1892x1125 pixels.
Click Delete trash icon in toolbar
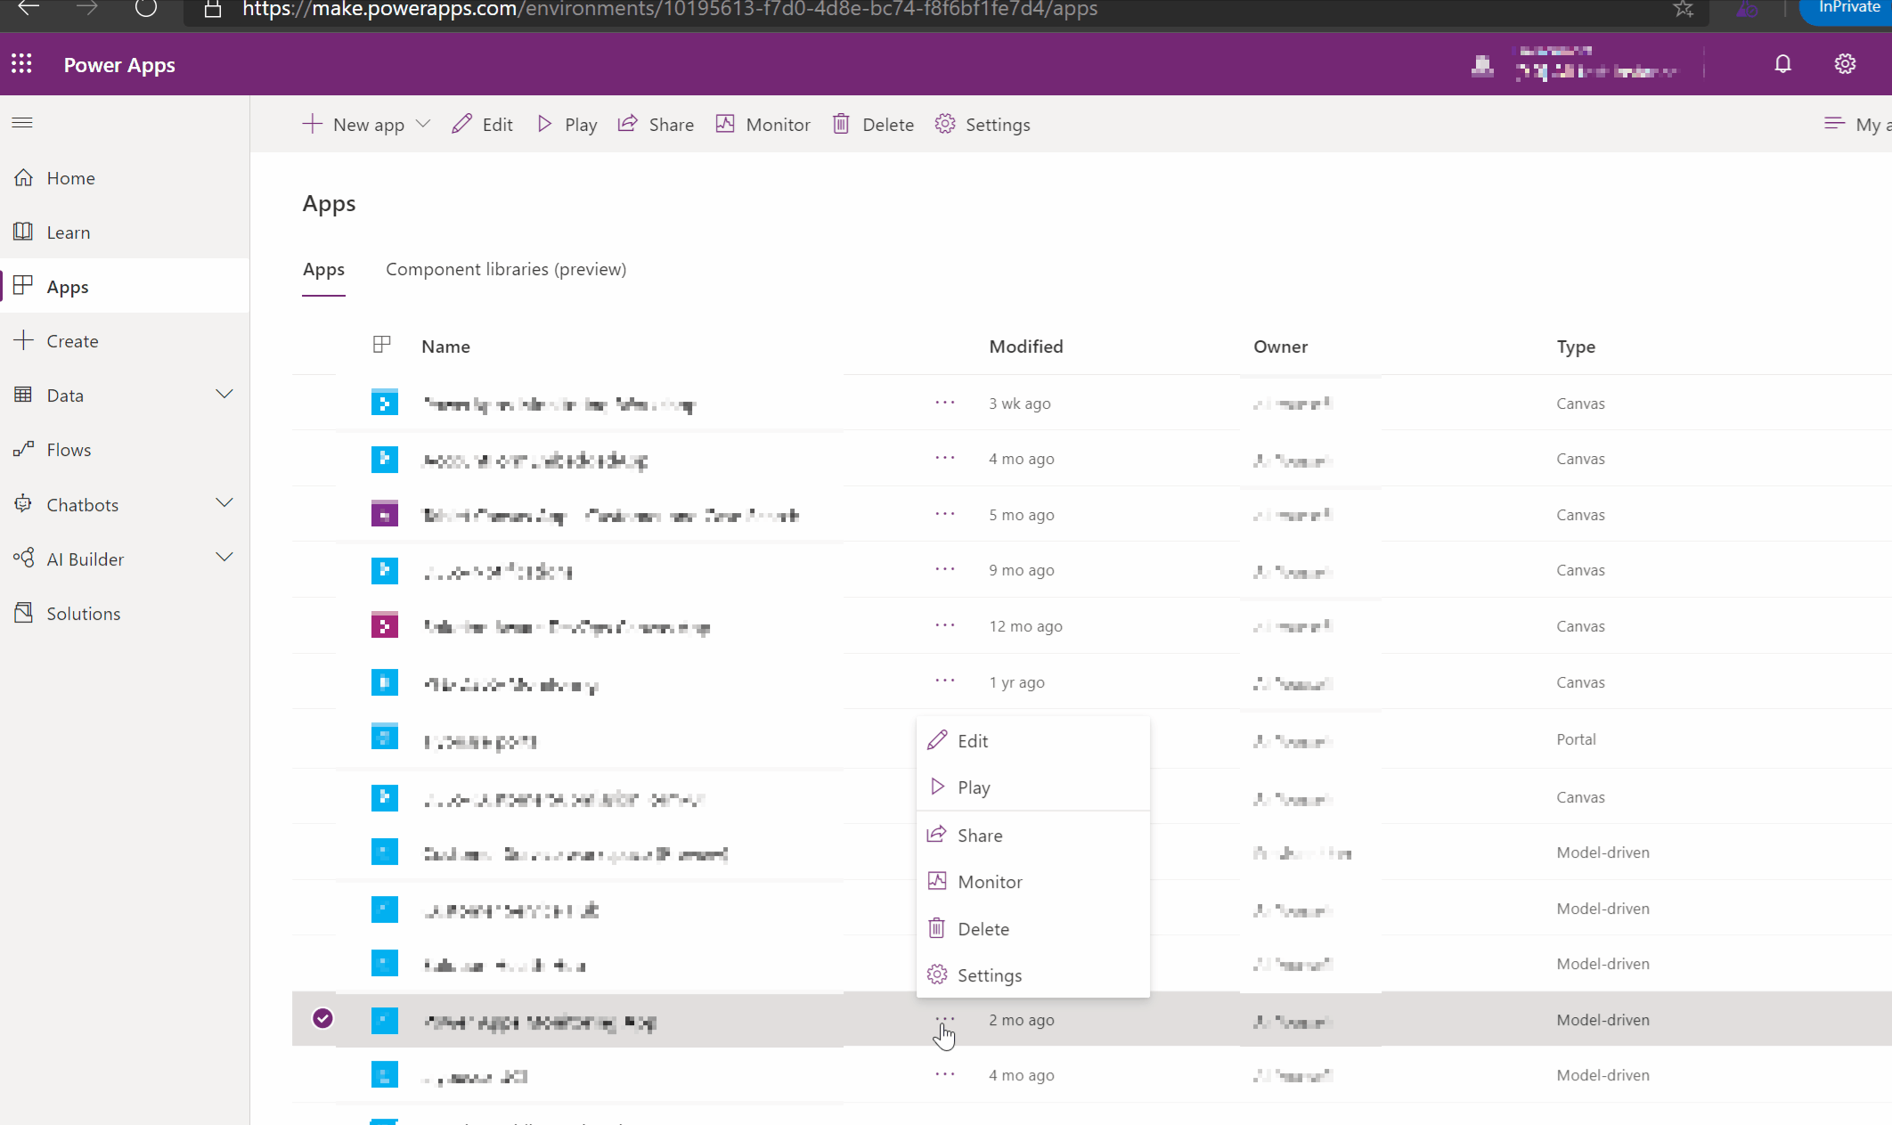841,125
